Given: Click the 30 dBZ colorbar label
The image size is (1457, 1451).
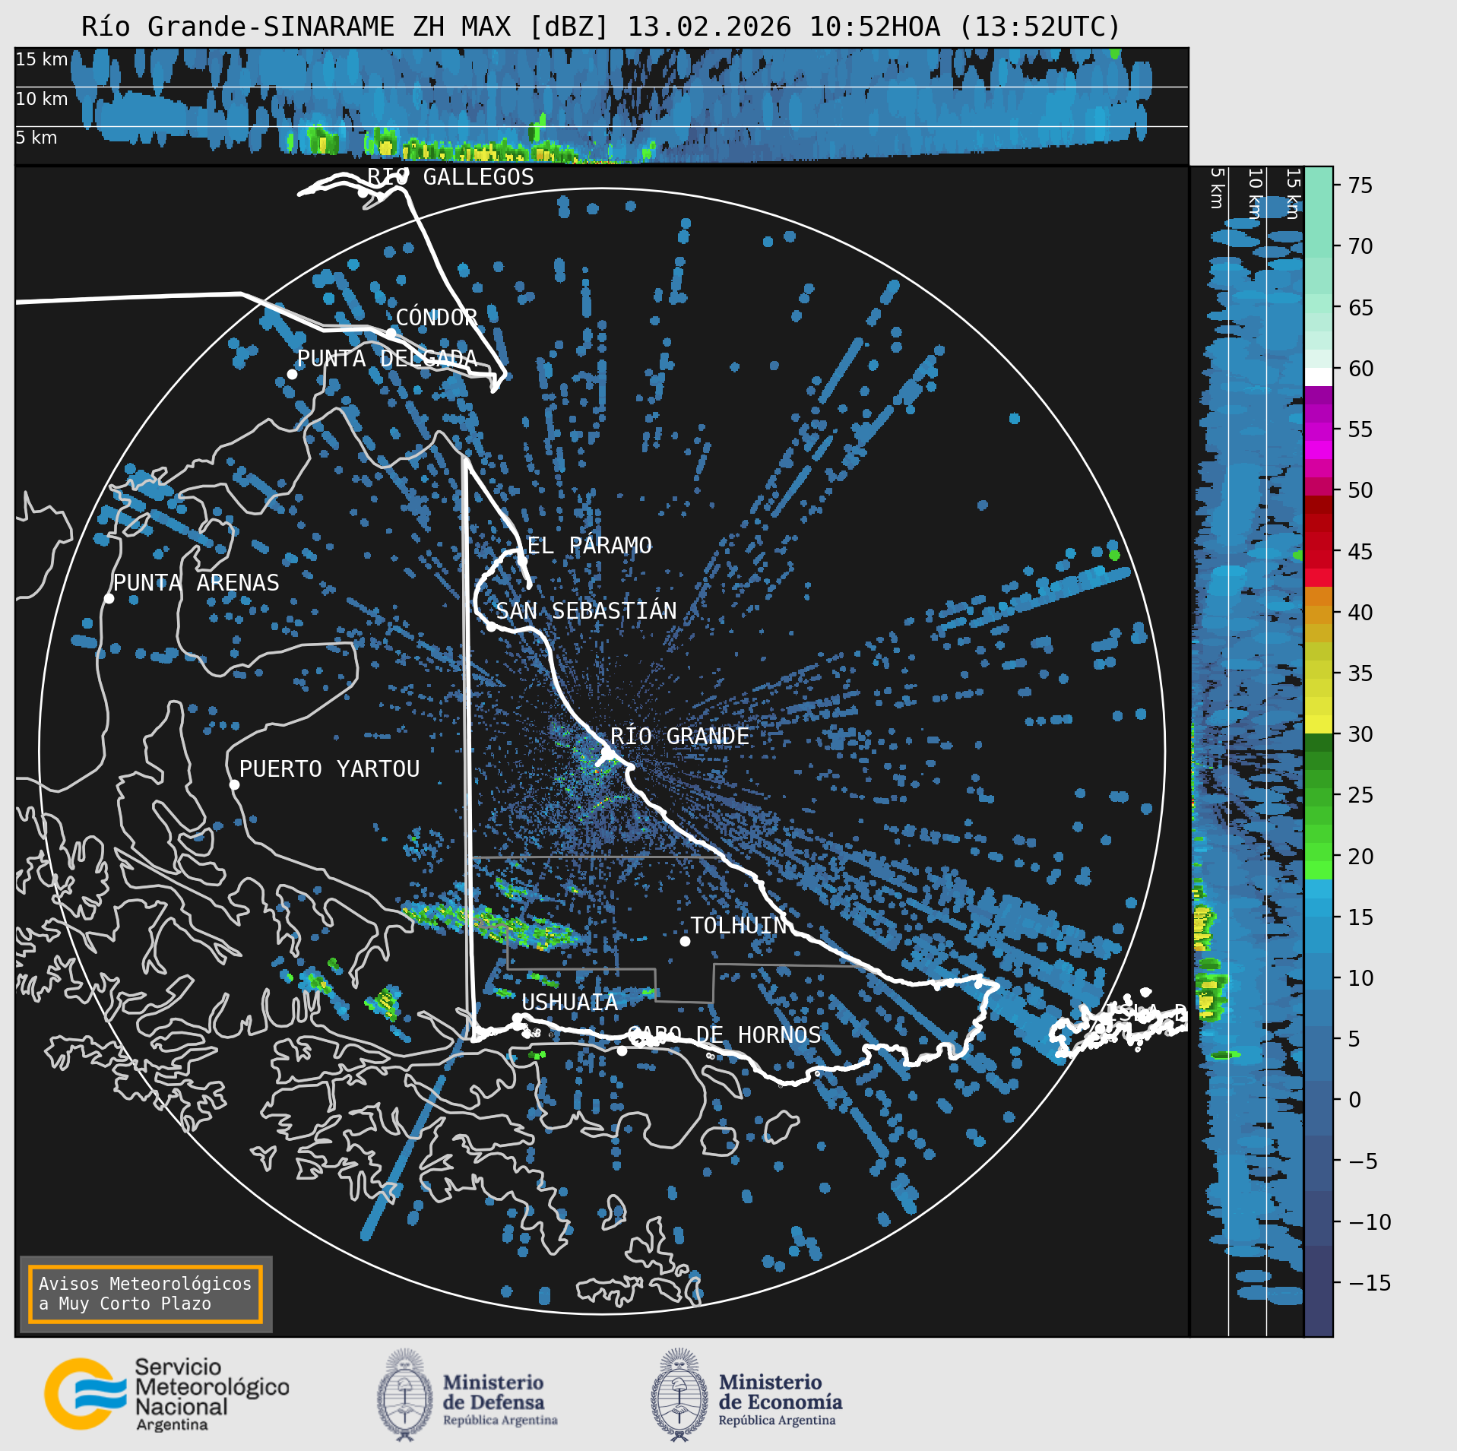Looking at the screenshot, I should pos(1360,734).
